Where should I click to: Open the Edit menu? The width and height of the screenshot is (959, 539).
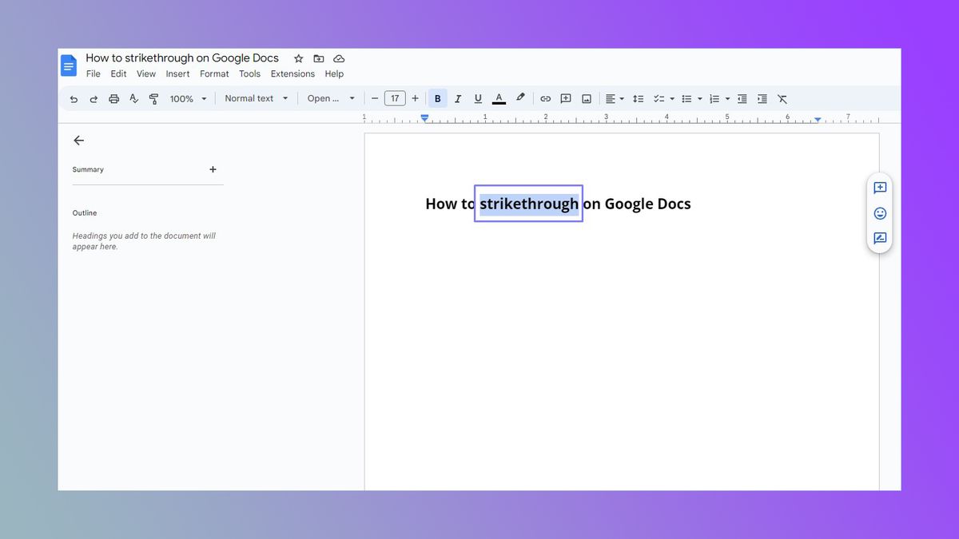[x=118, y=73]
